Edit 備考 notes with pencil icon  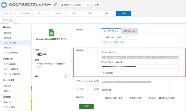[66, 77]
